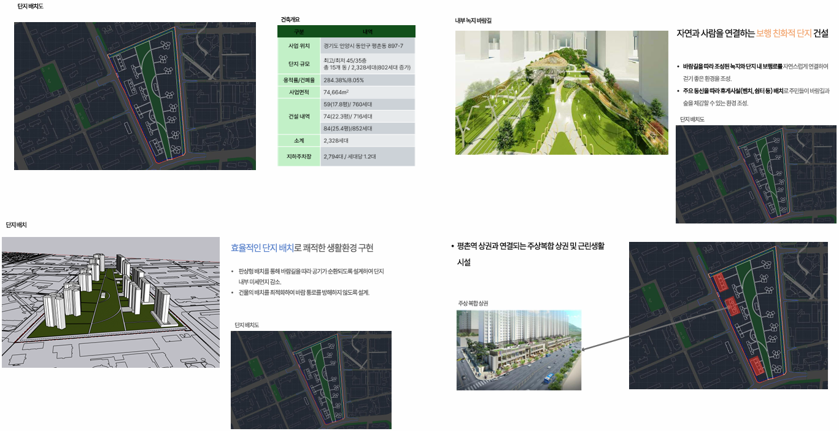839x431 pixels.
Task: Click the '내역' table header cell
Action: 368,32
